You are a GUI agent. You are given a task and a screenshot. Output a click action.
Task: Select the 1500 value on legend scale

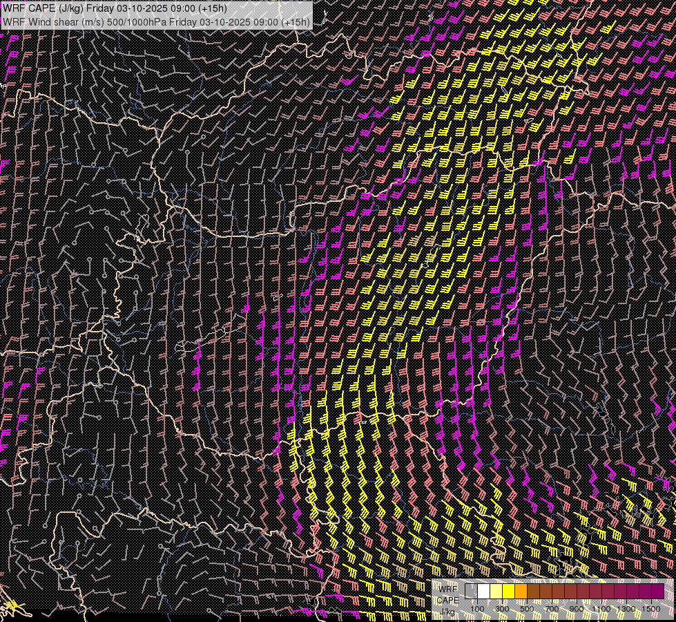651,608
